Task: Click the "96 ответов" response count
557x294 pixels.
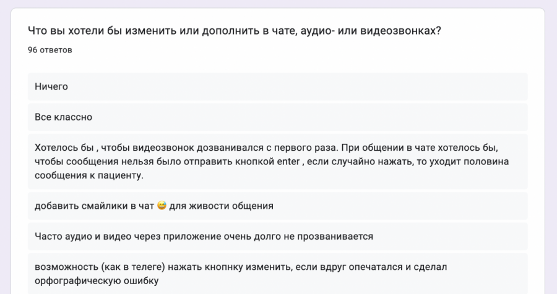Action: pos(50,49)
